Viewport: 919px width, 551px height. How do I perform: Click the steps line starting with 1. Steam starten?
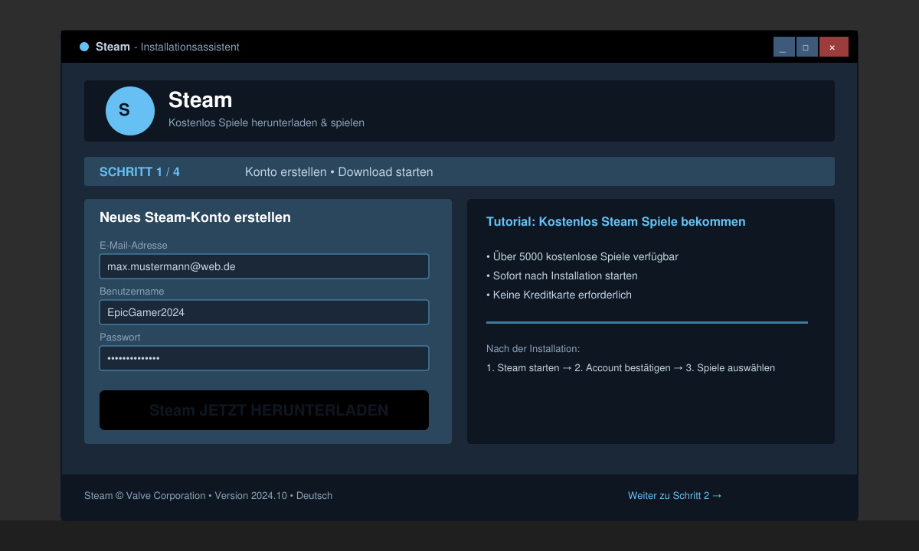coord(630,368)
